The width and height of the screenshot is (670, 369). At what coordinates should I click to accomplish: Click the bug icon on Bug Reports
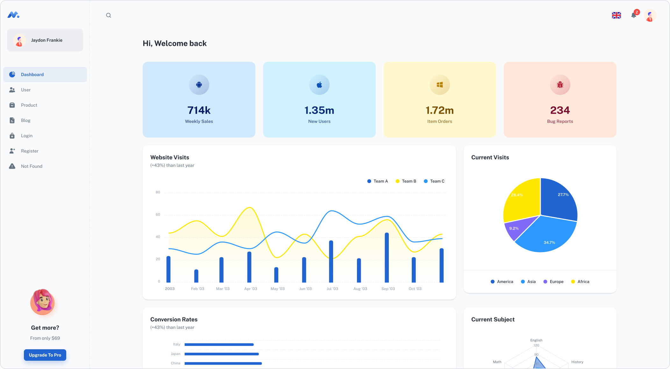pyautogui.click(x=560, y=85)
